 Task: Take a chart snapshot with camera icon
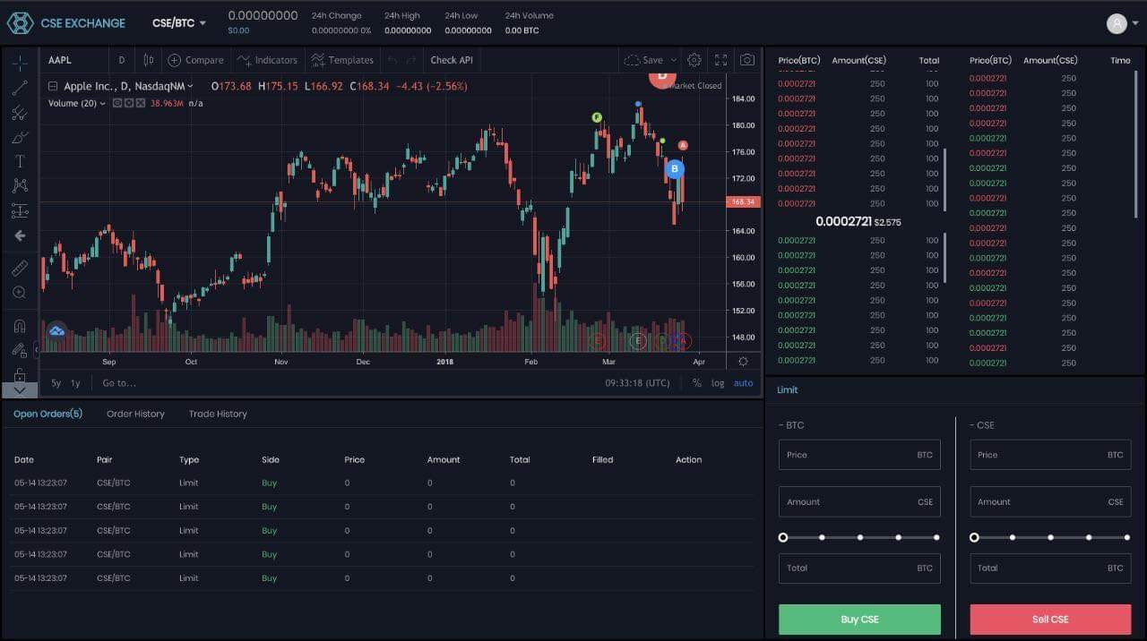point(746,60)
